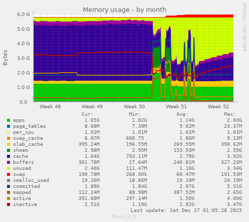Click the 'Week 52' x-axis label

218,107
